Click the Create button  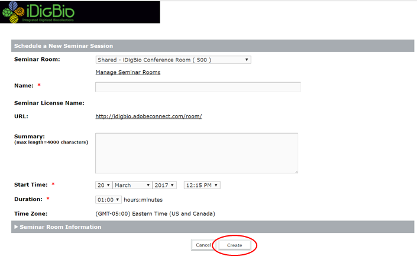tap(235, 245)
